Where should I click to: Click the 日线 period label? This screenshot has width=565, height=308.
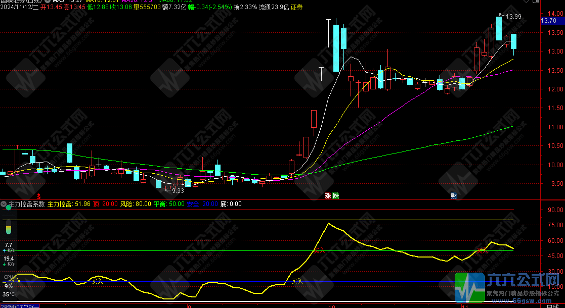tap(552, 306)
